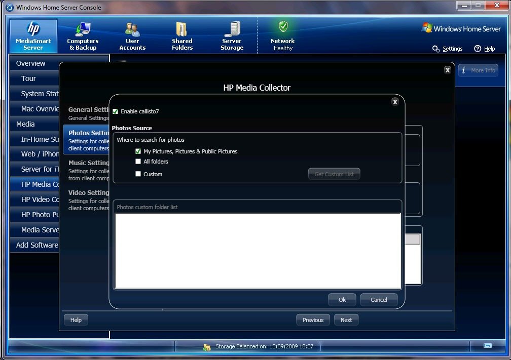511x360 pixels.
Task: Open Web / iPhone sidebar item
Action: pos(34,154)
